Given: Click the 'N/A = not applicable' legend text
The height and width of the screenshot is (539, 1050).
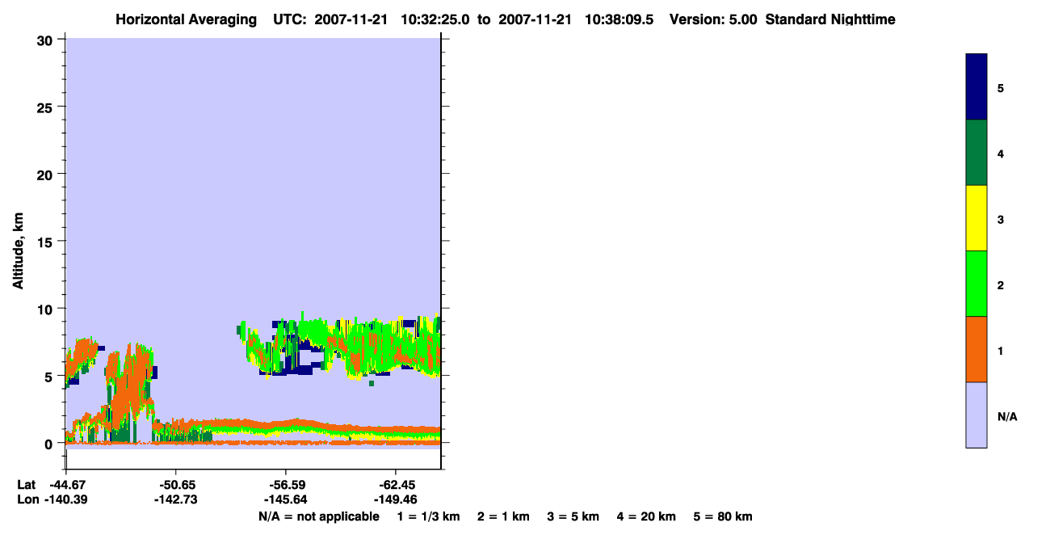Looking at the screenshot, I should (x=318, y=516).
